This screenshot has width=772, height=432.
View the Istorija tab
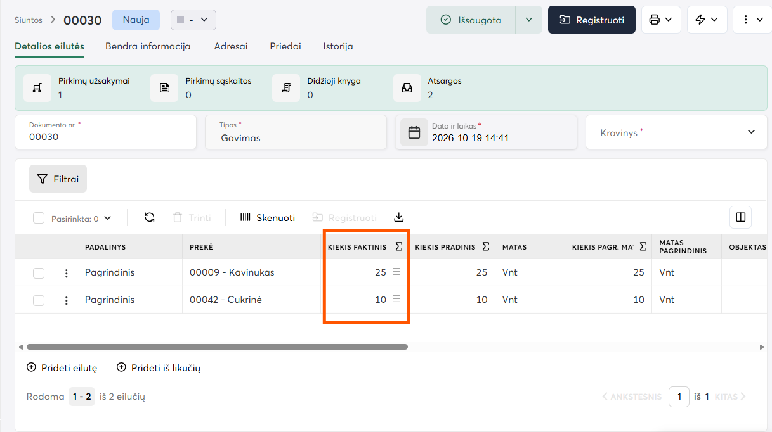(338, 46)
